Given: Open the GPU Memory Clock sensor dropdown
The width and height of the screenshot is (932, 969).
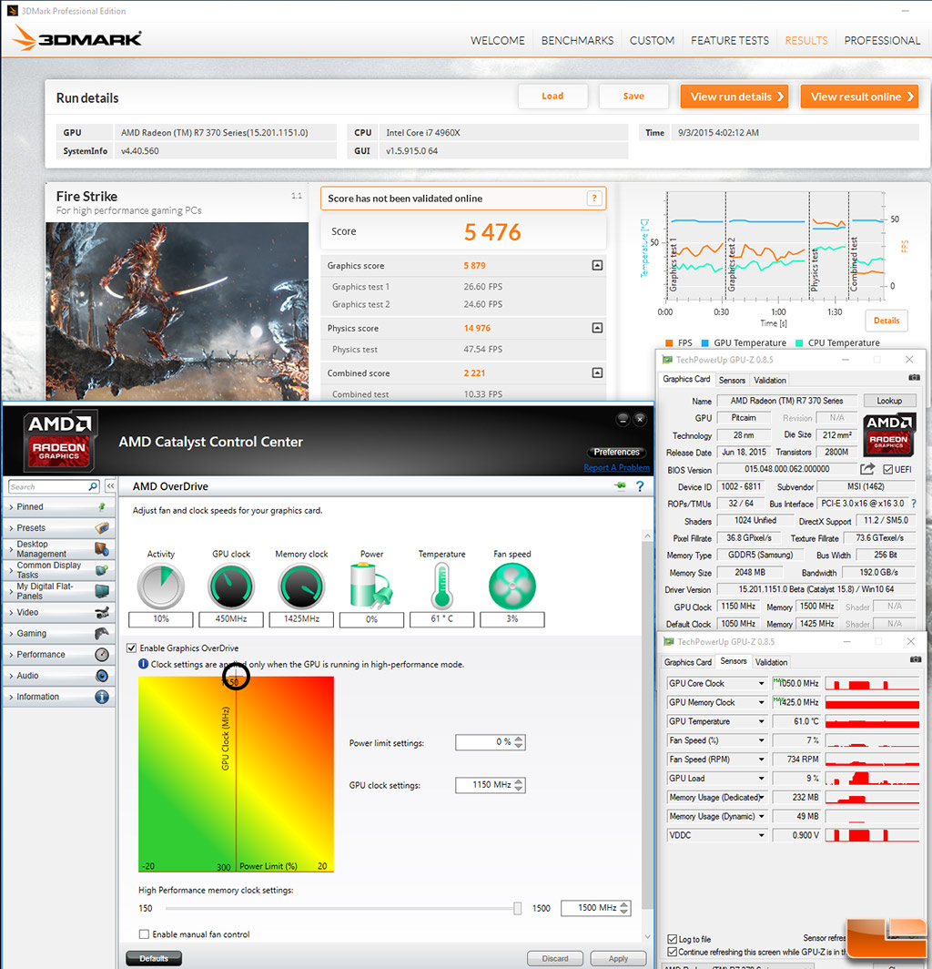Looking at the screenshot, I should [x=761, y=703].
